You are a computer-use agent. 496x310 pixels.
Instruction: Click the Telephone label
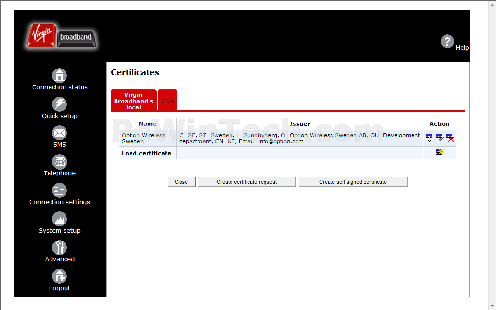coord(60,173)
